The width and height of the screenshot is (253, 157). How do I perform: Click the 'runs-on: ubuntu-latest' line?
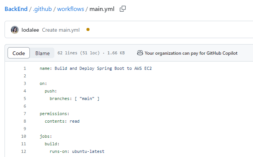[77, 151]
